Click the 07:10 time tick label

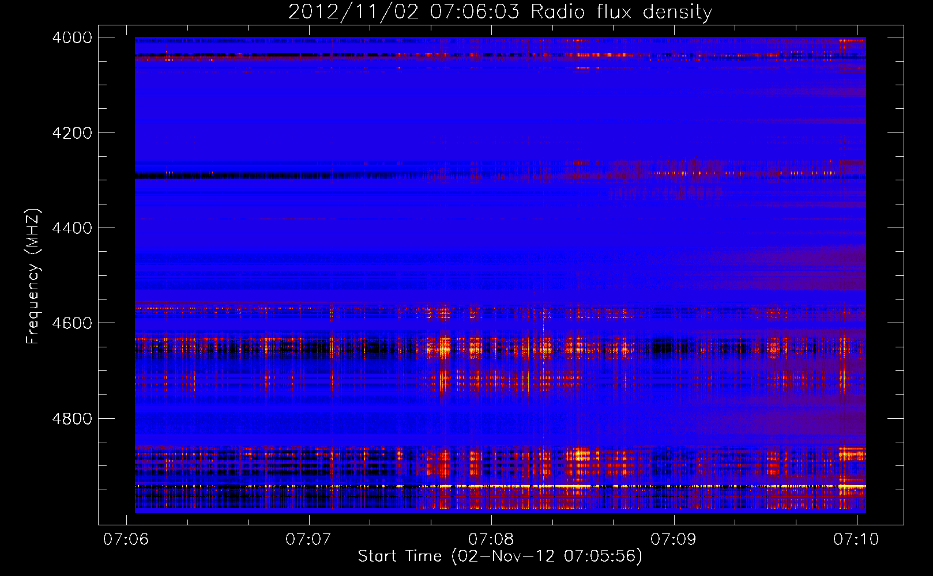(x=856, y=539)
